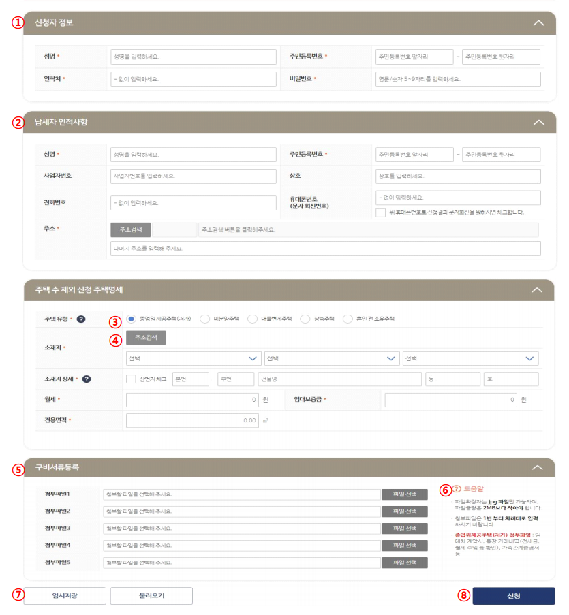Click 파일 선택 for 첨부파일4
This screenshot has height=615, width=569.
(x=405, y=546)
